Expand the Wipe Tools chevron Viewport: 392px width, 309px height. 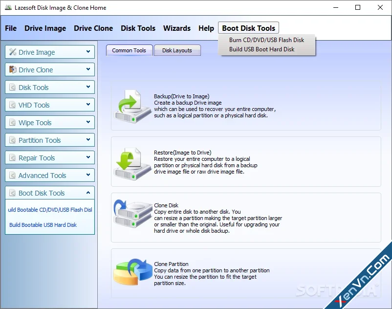pyautogui.click(x=88, y=122)
